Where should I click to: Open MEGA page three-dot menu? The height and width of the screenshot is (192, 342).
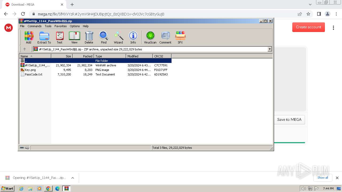[x=333, y=28]
